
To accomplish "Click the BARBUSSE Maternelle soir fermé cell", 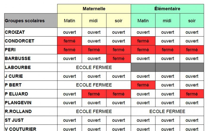I will coord(119,59).
